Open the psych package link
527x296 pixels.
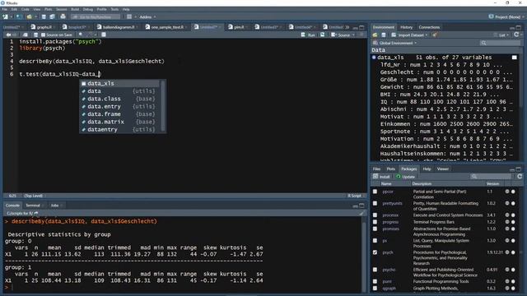pos(388,252)
